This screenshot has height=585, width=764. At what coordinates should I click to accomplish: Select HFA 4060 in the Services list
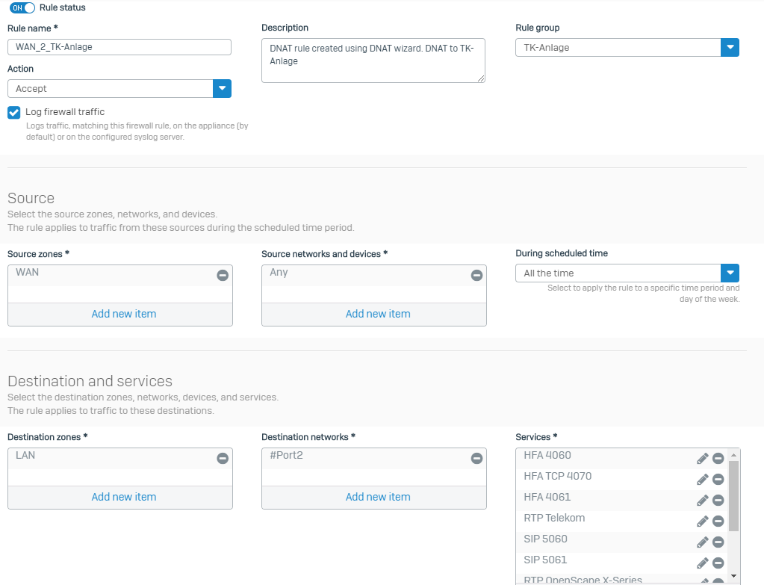click(x=622, y=458)
